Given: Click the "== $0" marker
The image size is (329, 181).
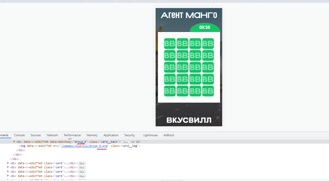Looking at the screenshot, I should pyautogui.click(x=135, y=142).
